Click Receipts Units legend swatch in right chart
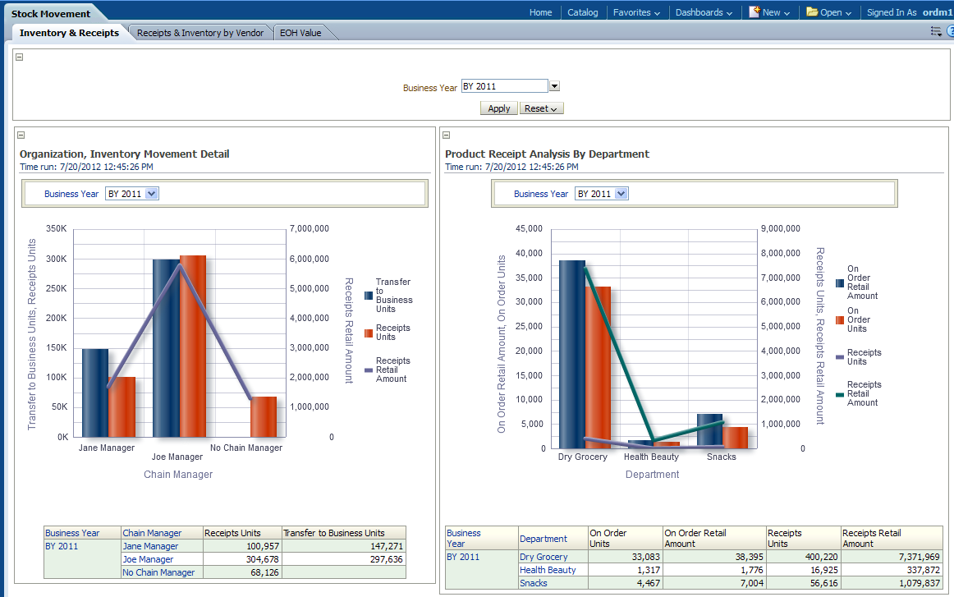Image resolution: width=954 pixels, height=597 pixels. 840,357
